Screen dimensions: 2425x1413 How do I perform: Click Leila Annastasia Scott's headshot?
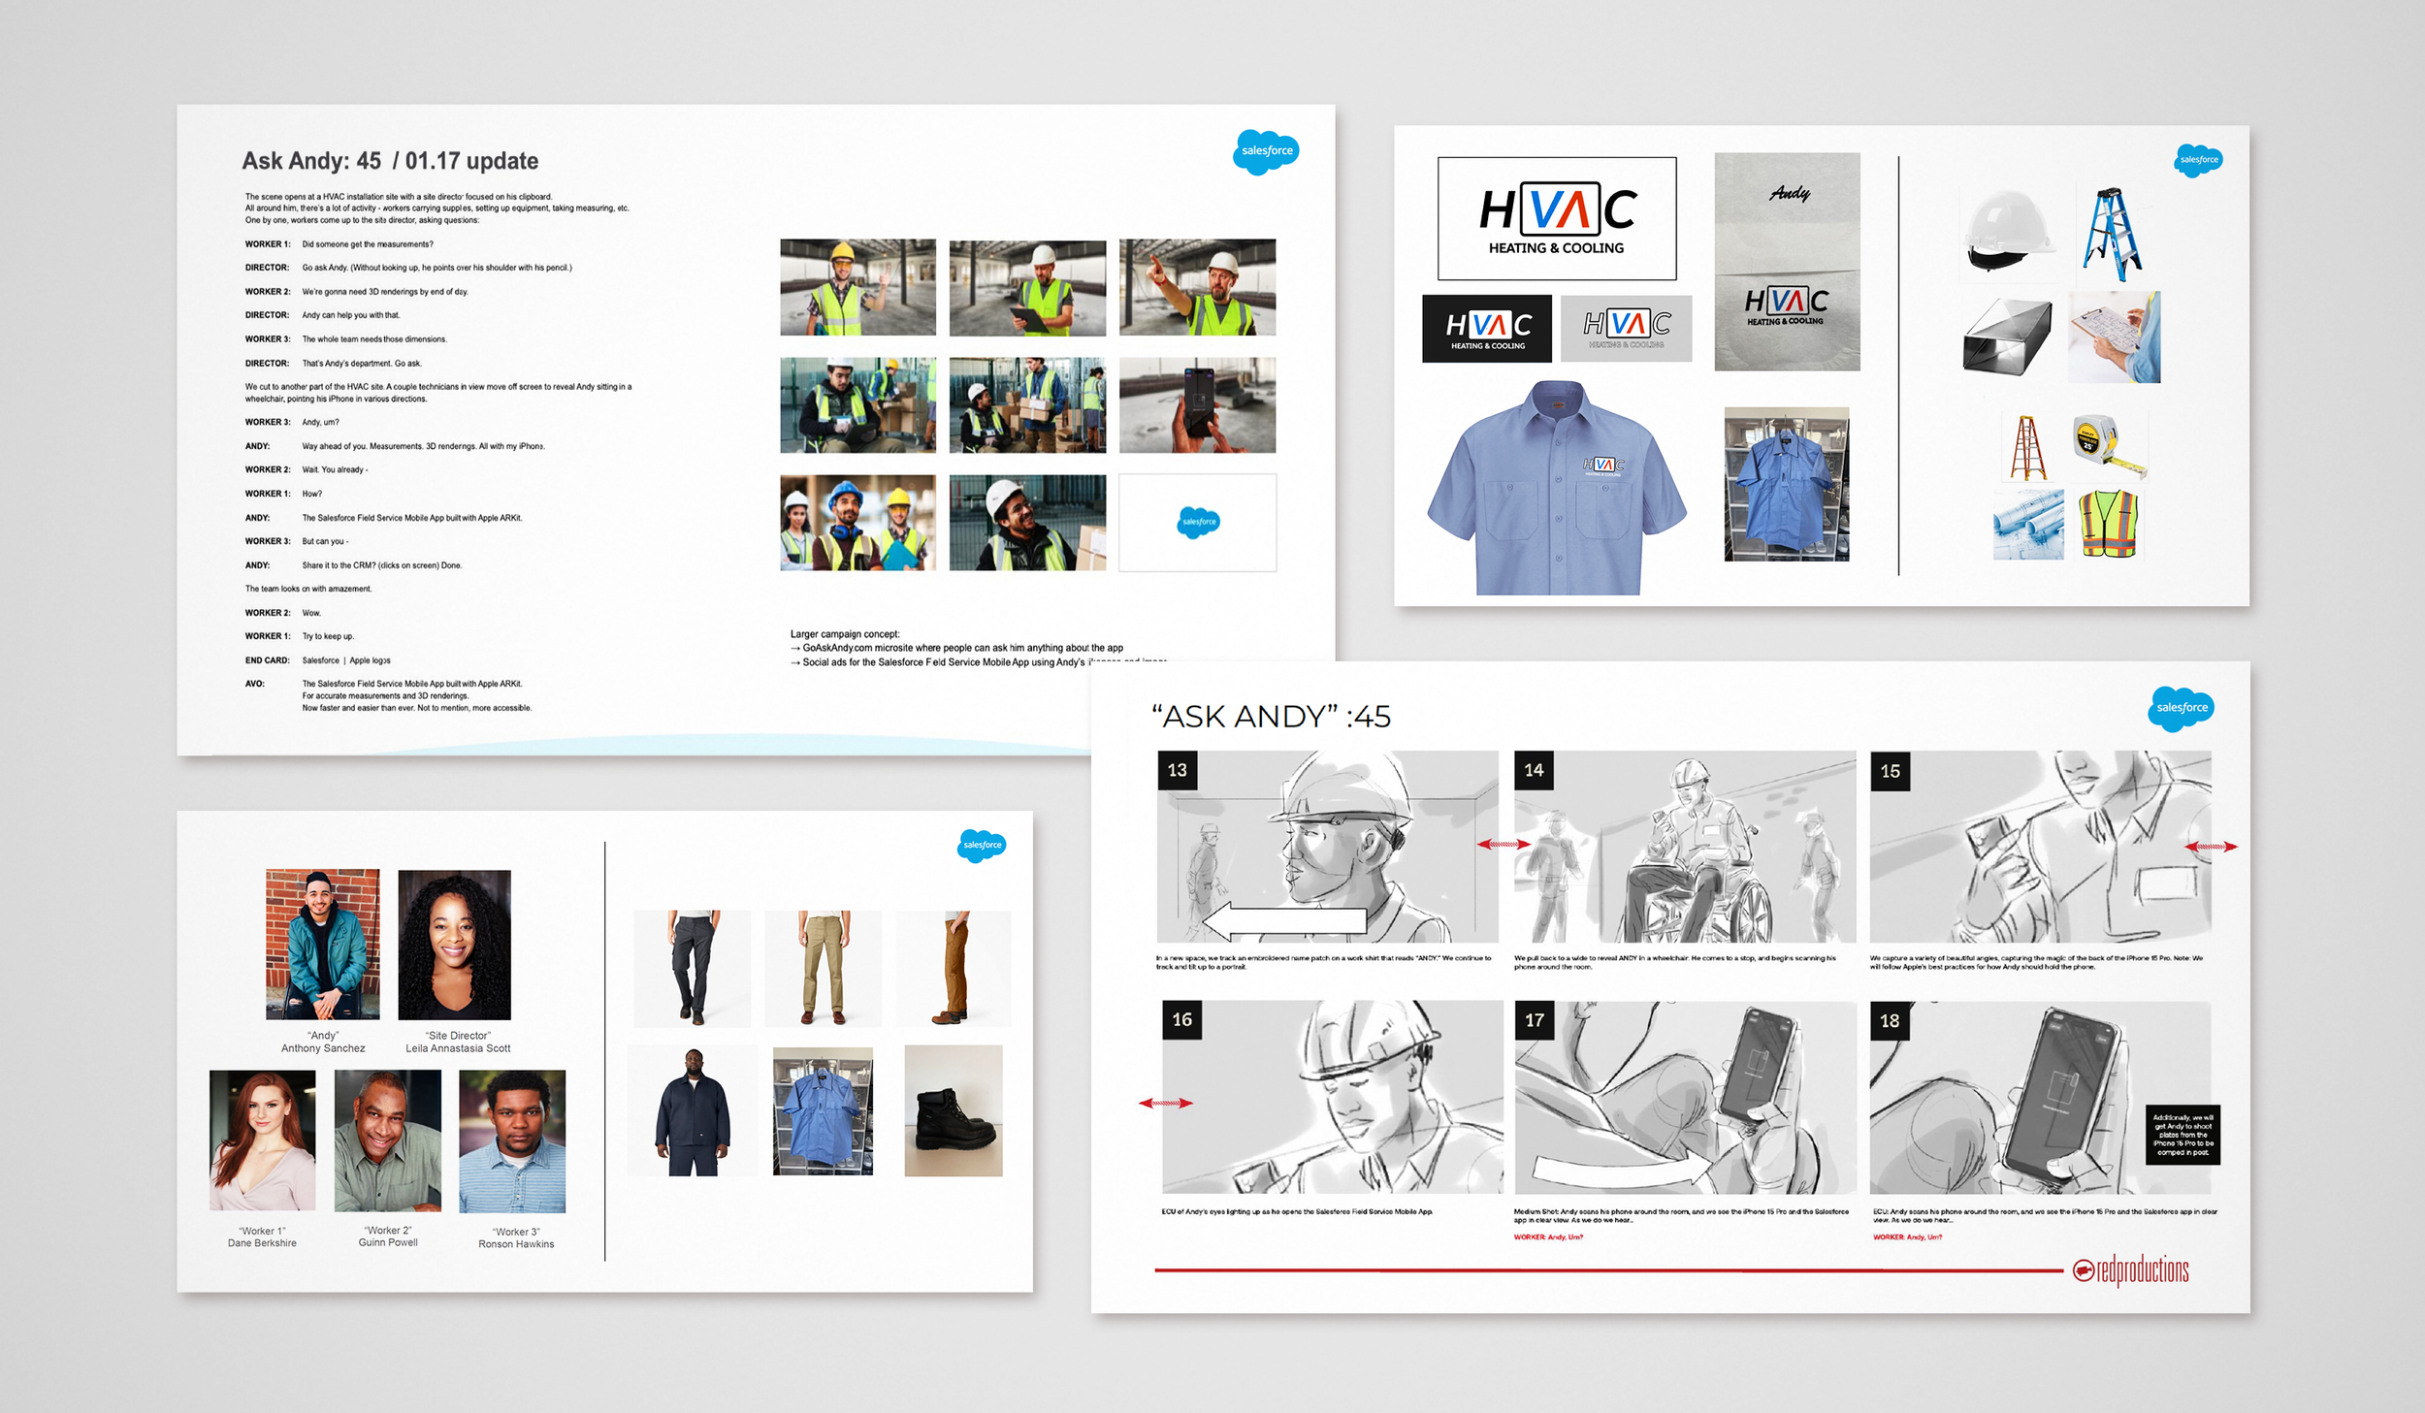point(454,944)
